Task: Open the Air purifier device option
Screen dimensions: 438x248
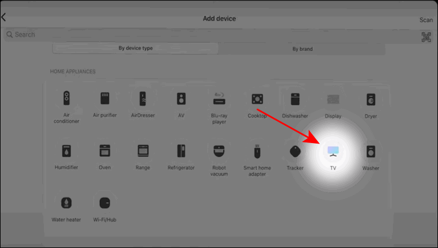Action: click(105, 98)
